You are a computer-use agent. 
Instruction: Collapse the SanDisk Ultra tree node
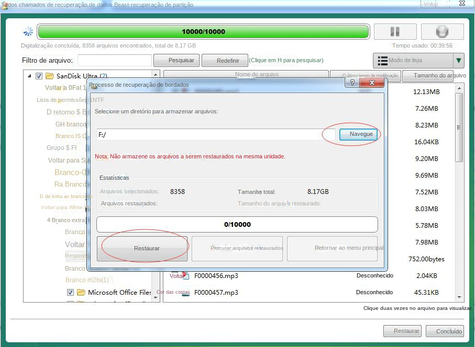pos(30,76)
